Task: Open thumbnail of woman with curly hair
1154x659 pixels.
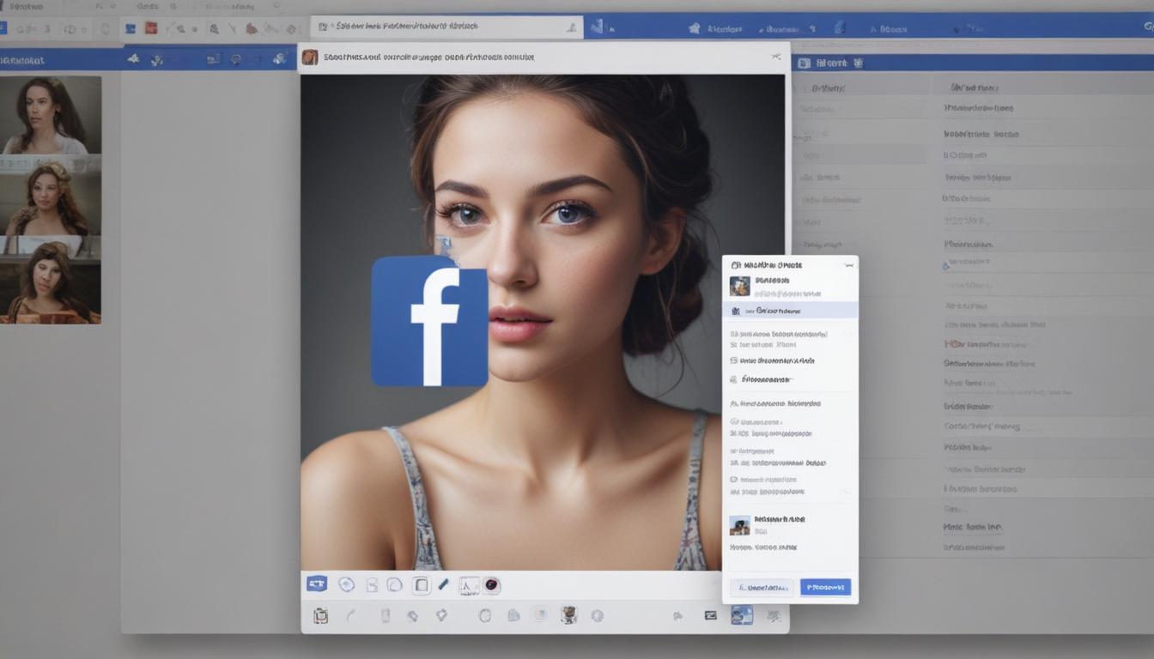Action: (x=51, y=198)
